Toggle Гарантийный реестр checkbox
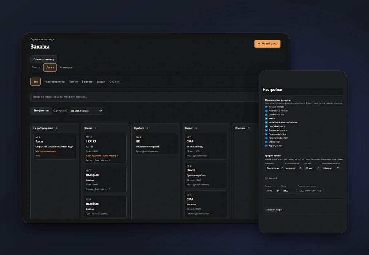369x255 pixels. pyautogui.click(x=266, y=126)
